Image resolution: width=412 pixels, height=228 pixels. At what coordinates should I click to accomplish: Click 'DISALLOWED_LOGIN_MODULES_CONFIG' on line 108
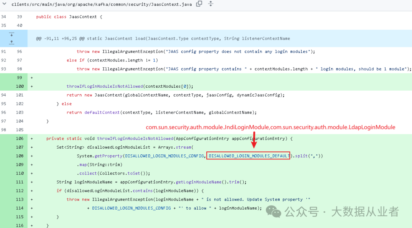(164, 156)
